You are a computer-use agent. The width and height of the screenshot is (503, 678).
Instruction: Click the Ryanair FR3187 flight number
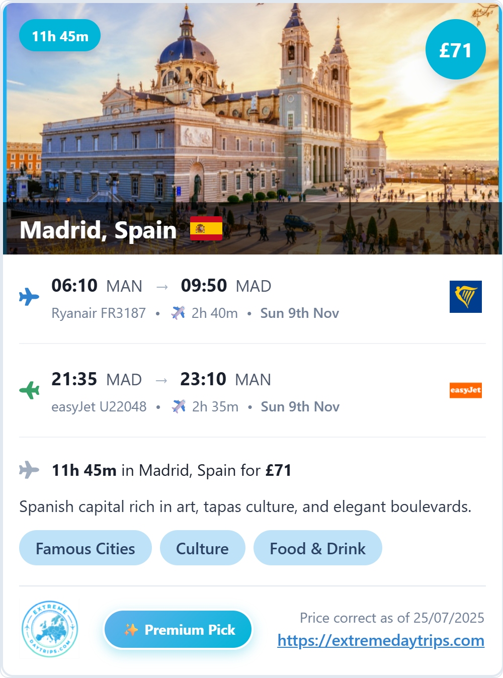coord(99,313)
